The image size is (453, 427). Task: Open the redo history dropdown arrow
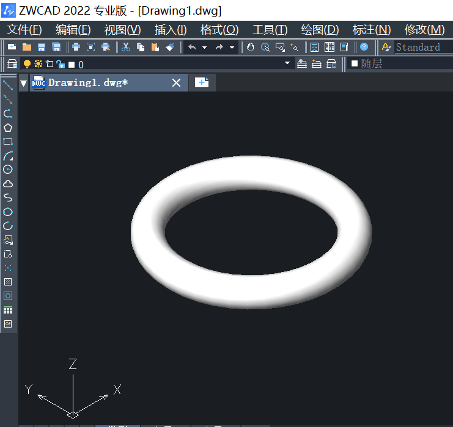[x=232, y=48]
